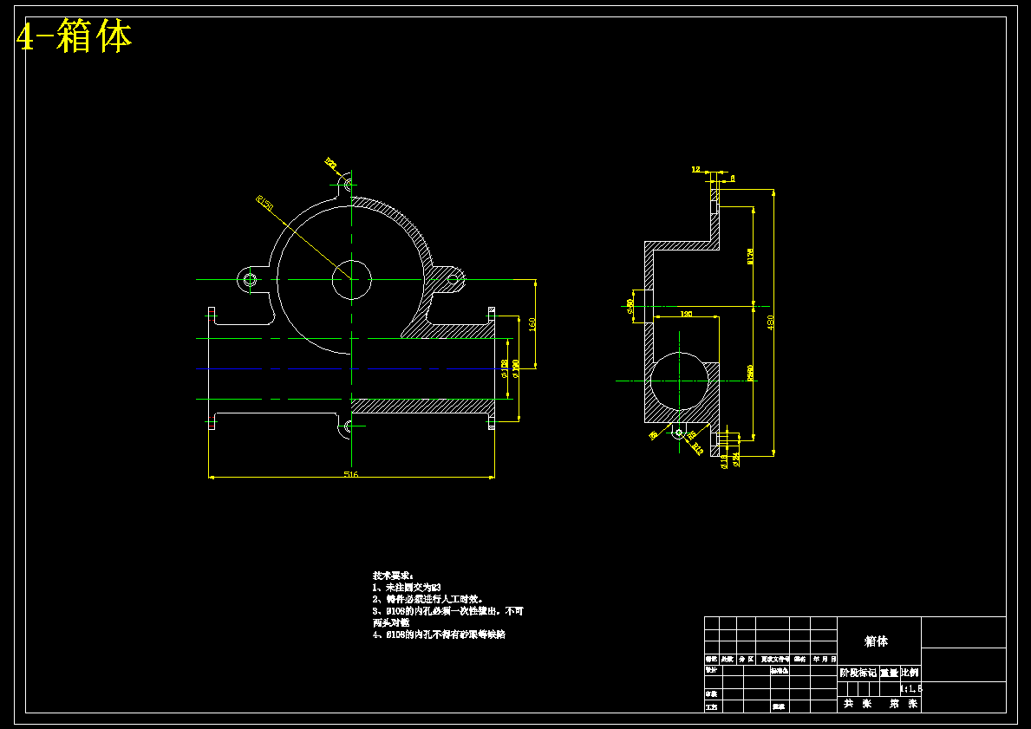The image size is (1031, 729).
Task: Select the "更改文件号" header cell
Action: [774, 659]
